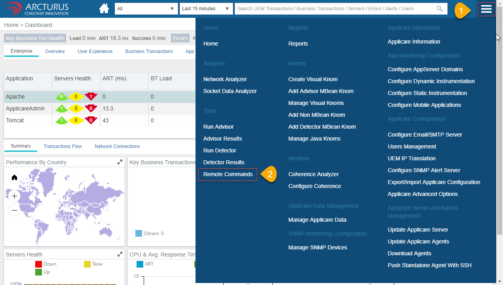This screenshot has height=285, width=503.
Task: Switch to the User Experience tab
Action: point(95,51)
